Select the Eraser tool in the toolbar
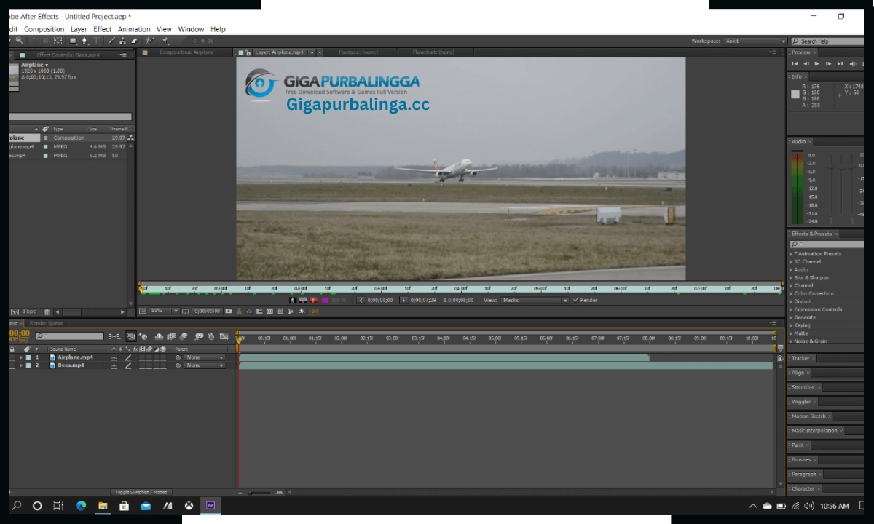This screenshot has width=874, height=524. (x=134, y=41)
